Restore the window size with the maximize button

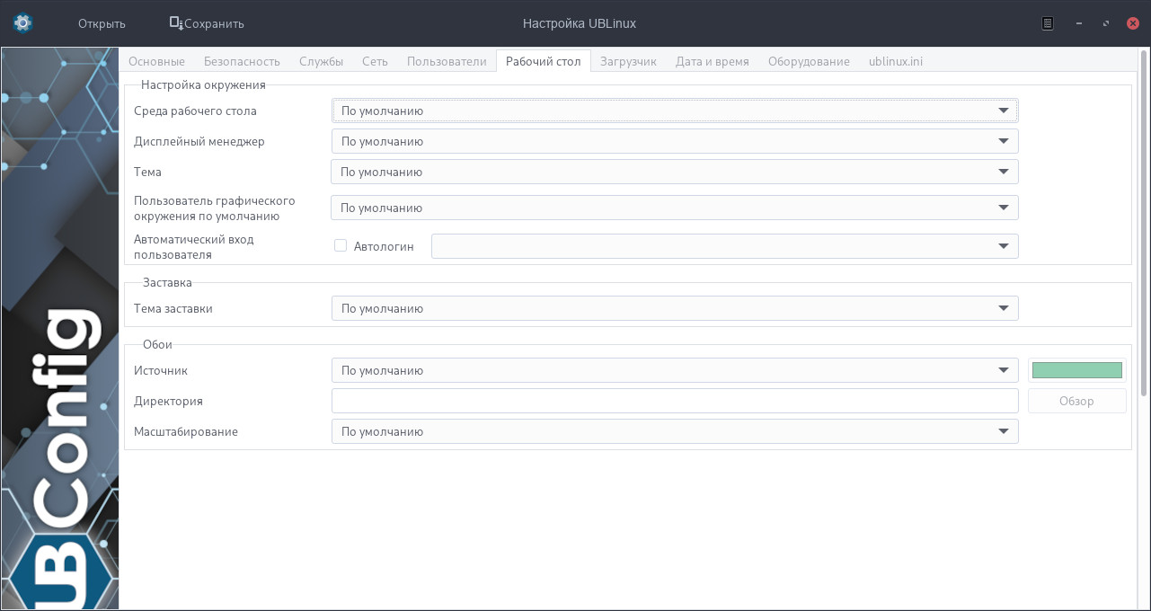coord(1106,23)
